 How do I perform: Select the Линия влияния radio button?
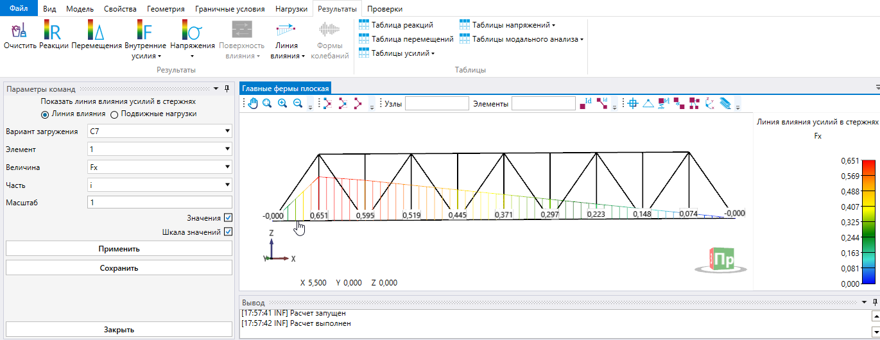tap(73, 114)
